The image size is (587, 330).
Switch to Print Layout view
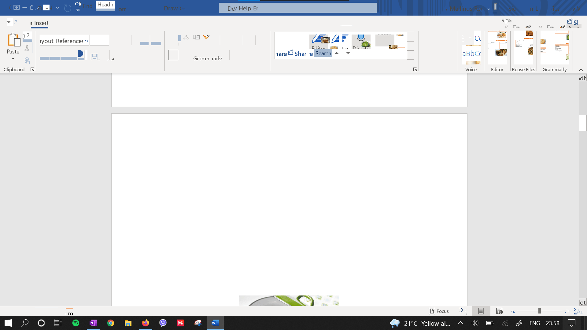coord(481,311)
